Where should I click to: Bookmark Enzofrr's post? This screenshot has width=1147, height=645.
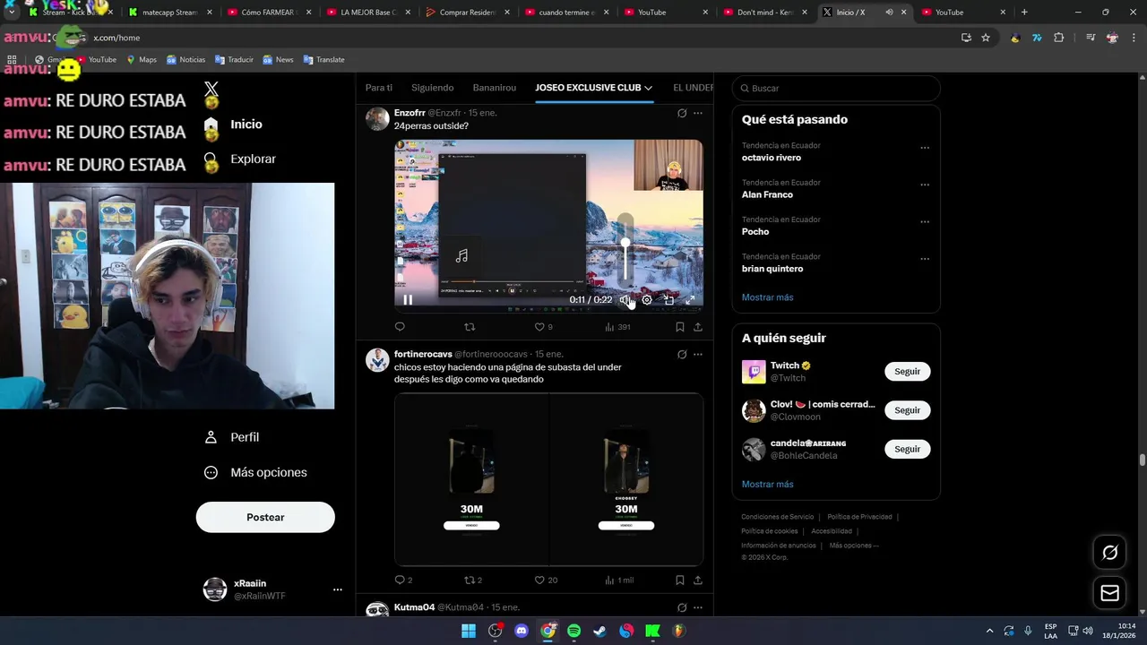pos(680,327)
